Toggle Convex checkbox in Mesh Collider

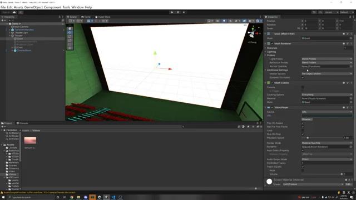pos(303,87)
